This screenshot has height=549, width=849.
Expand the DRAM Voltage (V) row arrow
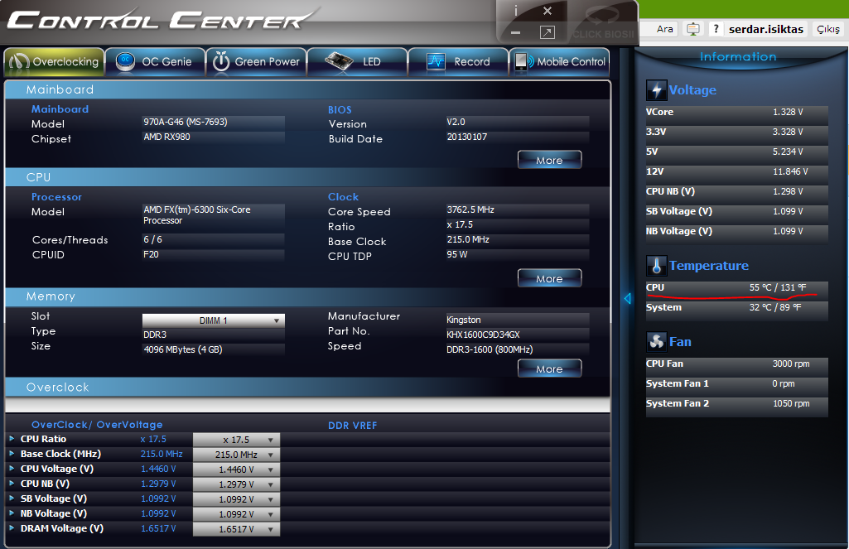click(12, 528)
